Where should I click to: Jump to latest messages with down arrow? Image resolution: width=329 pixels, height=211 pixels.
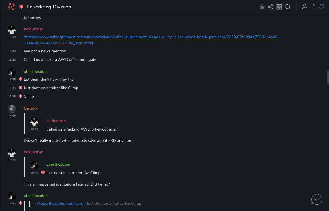[x=317, y=199]
